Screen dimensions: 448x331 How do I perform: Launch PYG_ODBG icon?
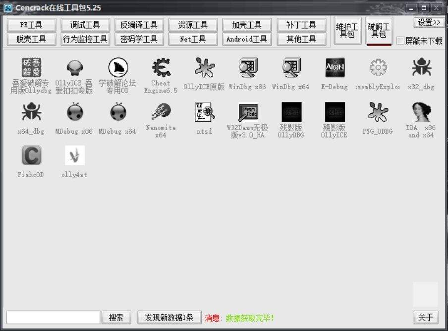378,112
